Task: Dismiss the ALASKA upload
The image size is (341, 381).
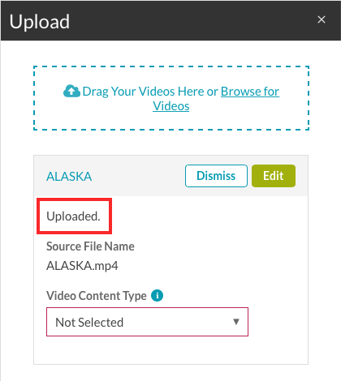Action: point(216,176)
